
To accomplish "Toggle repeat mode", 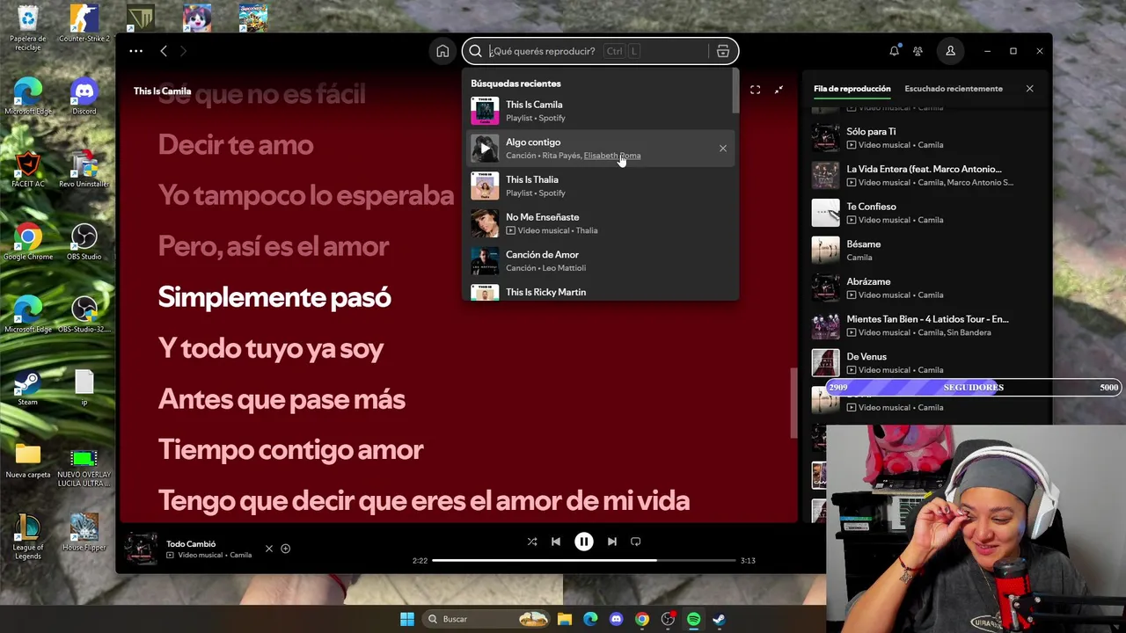I will pyautogui.click(x=635, y=542).
